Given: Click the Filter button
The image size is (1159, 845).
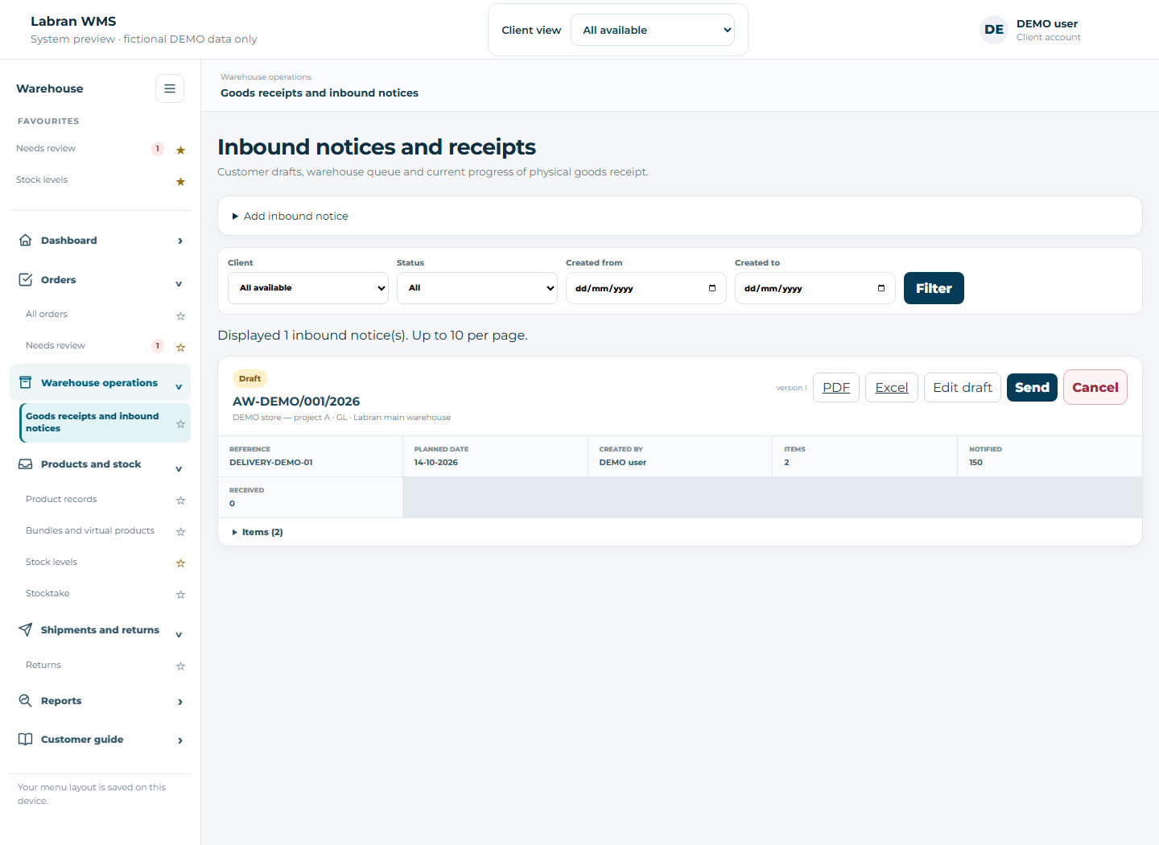Looking at the screenshot, I should point(934,288).
